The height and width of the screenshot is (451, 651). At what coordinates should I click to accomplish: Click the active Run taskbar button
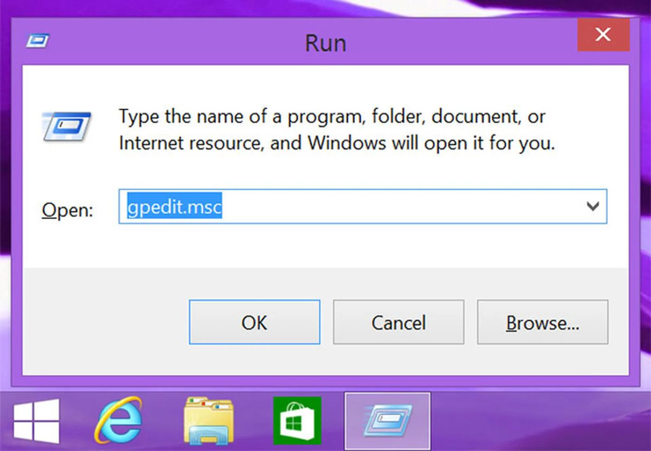click(x=387, y=421)
